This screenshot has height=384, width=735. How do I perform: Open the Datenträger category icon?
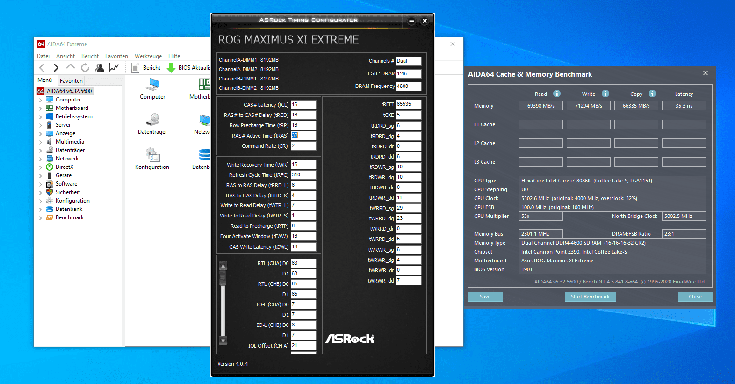point(152,119)
